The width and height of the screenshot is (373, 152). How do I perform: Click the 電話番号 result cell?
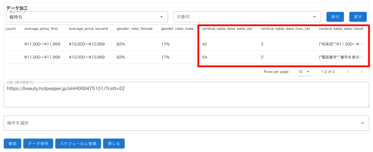click(341, 57)
